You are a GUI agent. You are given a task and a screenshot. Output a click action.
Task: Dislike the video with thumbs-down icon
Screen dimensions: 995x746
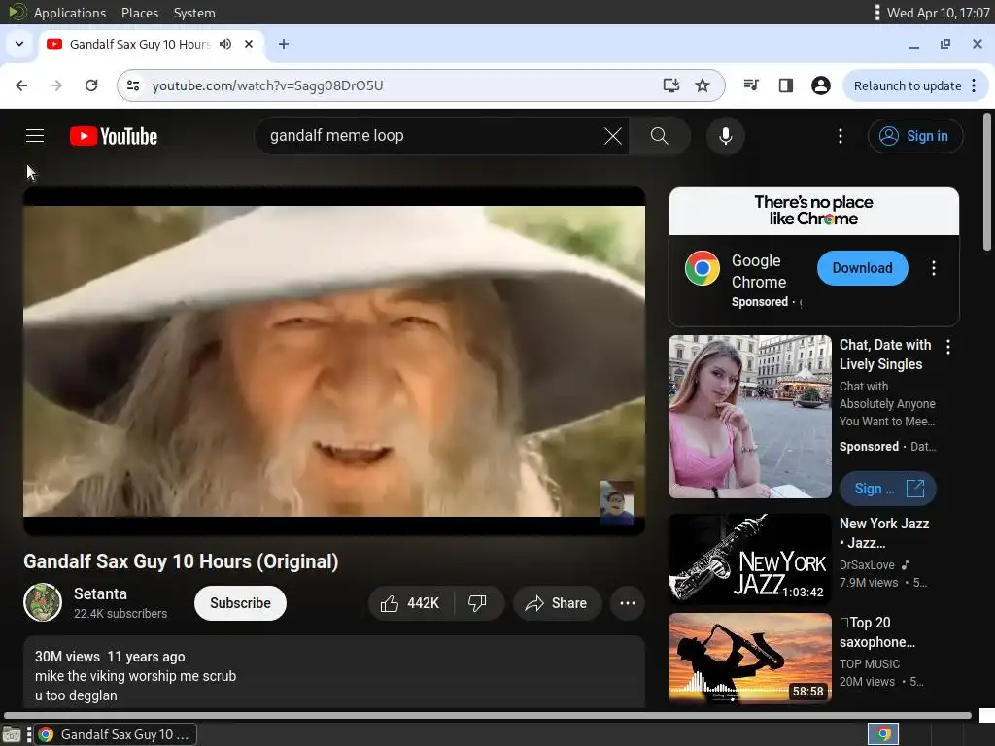[x=477, y=603]
